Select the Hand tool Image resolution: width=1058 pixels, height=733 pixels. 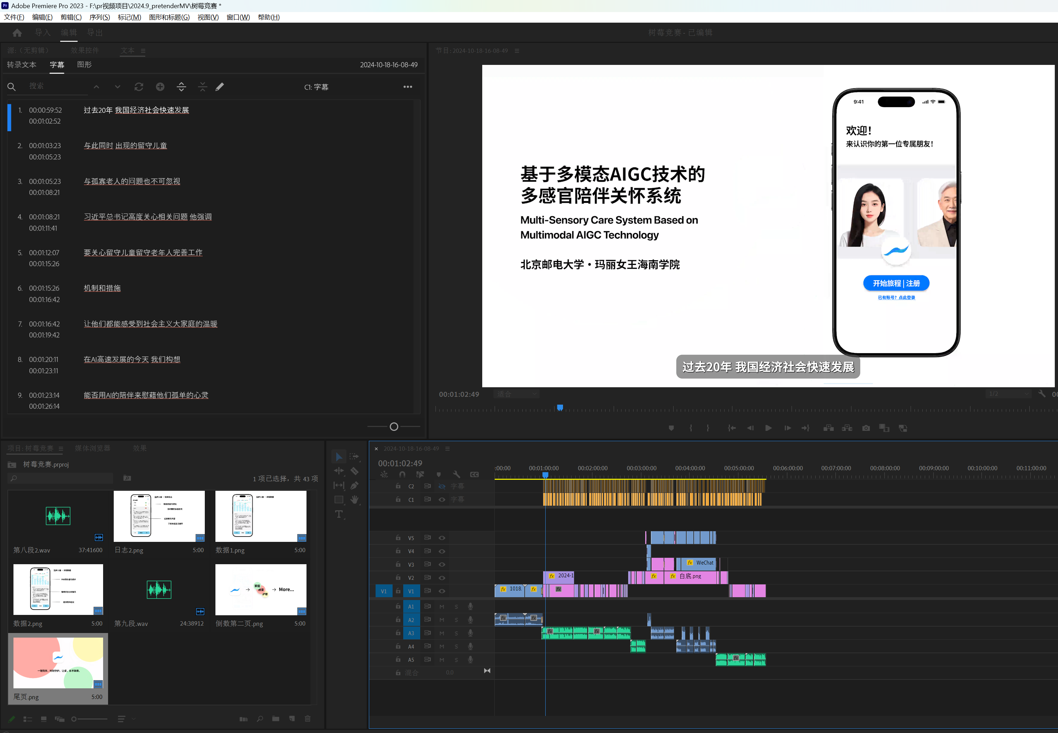tap(354, 500)
